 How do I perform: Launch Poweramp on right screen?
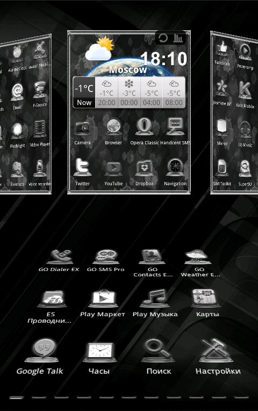246,52
